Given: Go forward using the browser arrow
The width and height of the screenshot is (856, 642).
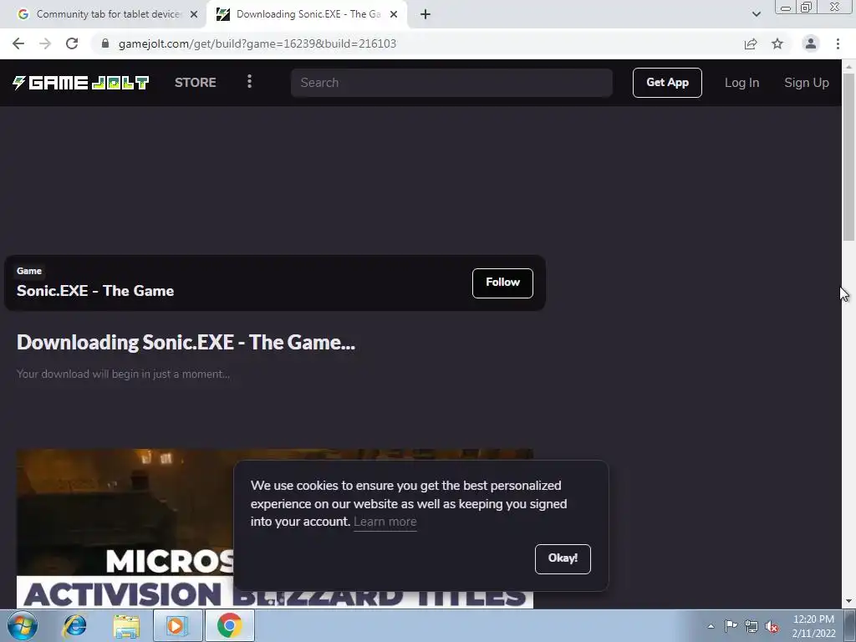Looking at the screenshot, I should [x=45, y=43].
